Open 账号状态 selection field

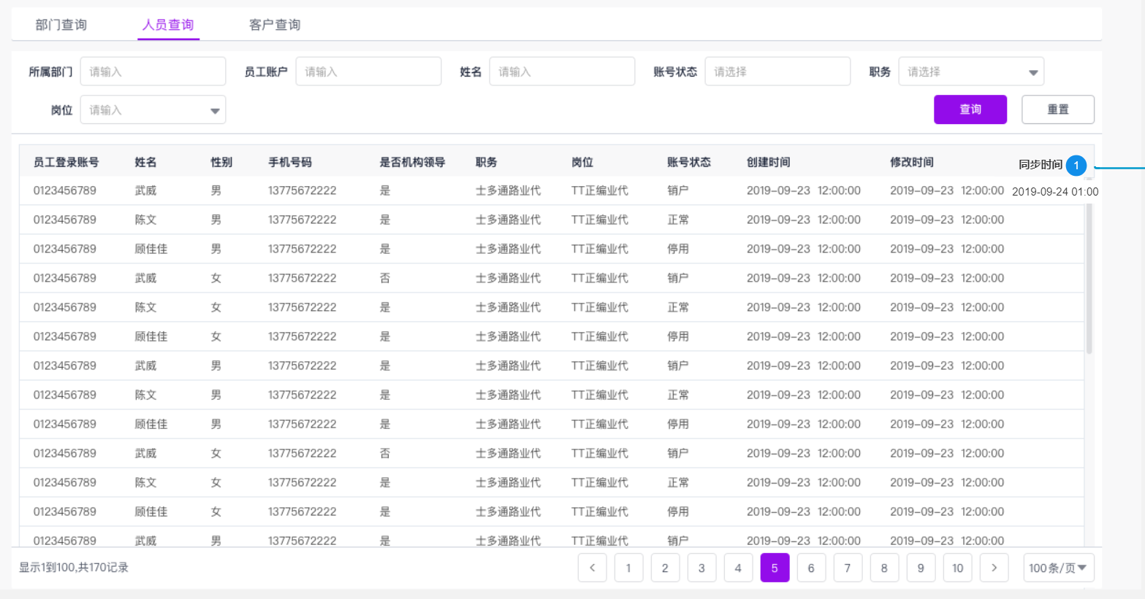[777, 72]
